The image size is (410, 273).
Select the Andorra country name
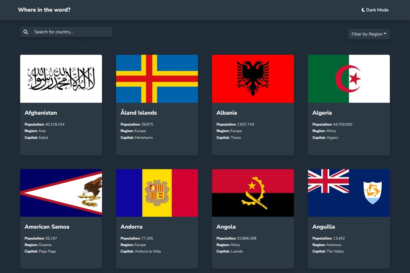coord(132,227)
